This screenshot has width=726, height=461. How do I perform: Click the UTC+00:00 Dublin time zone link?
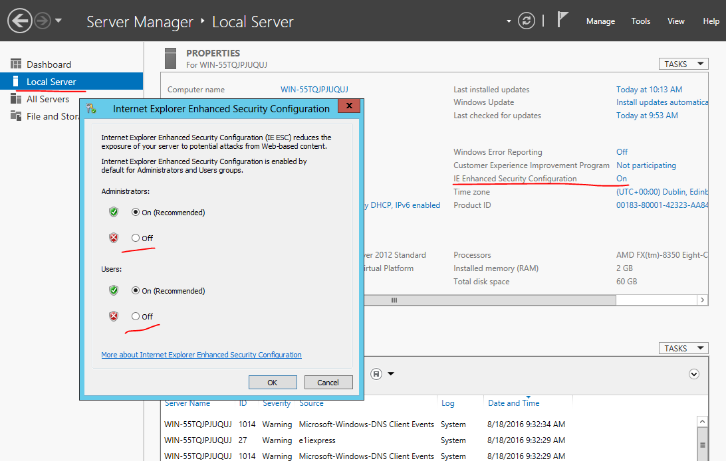tap(662, 192)
